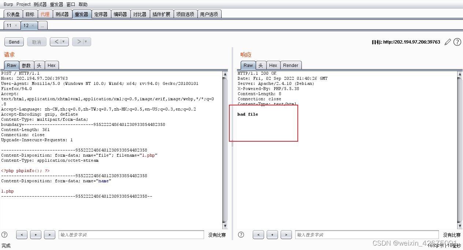Select the response 头 tab

261,66
